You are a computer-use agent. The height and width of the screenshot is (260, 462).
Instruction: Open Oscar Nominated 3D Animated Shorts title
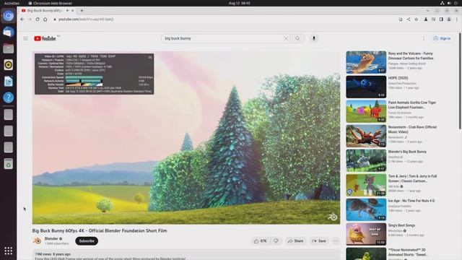408,252
